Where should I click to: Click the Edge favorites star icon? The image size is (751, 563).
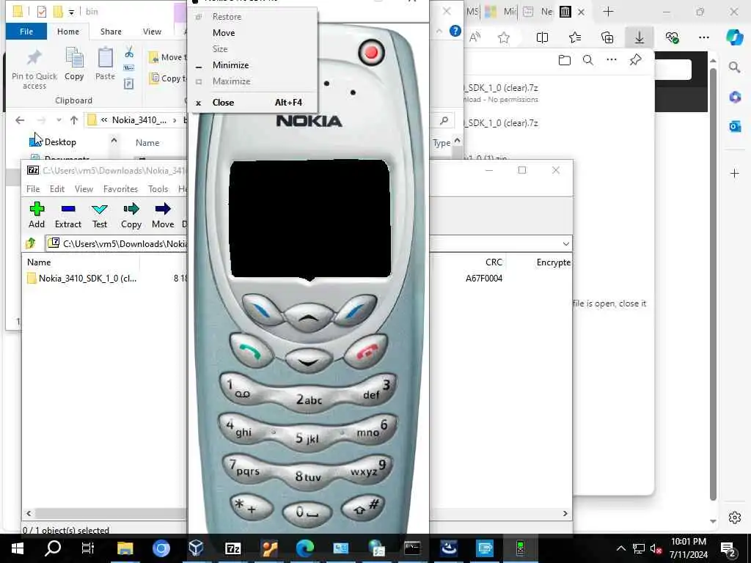(503, 37)
